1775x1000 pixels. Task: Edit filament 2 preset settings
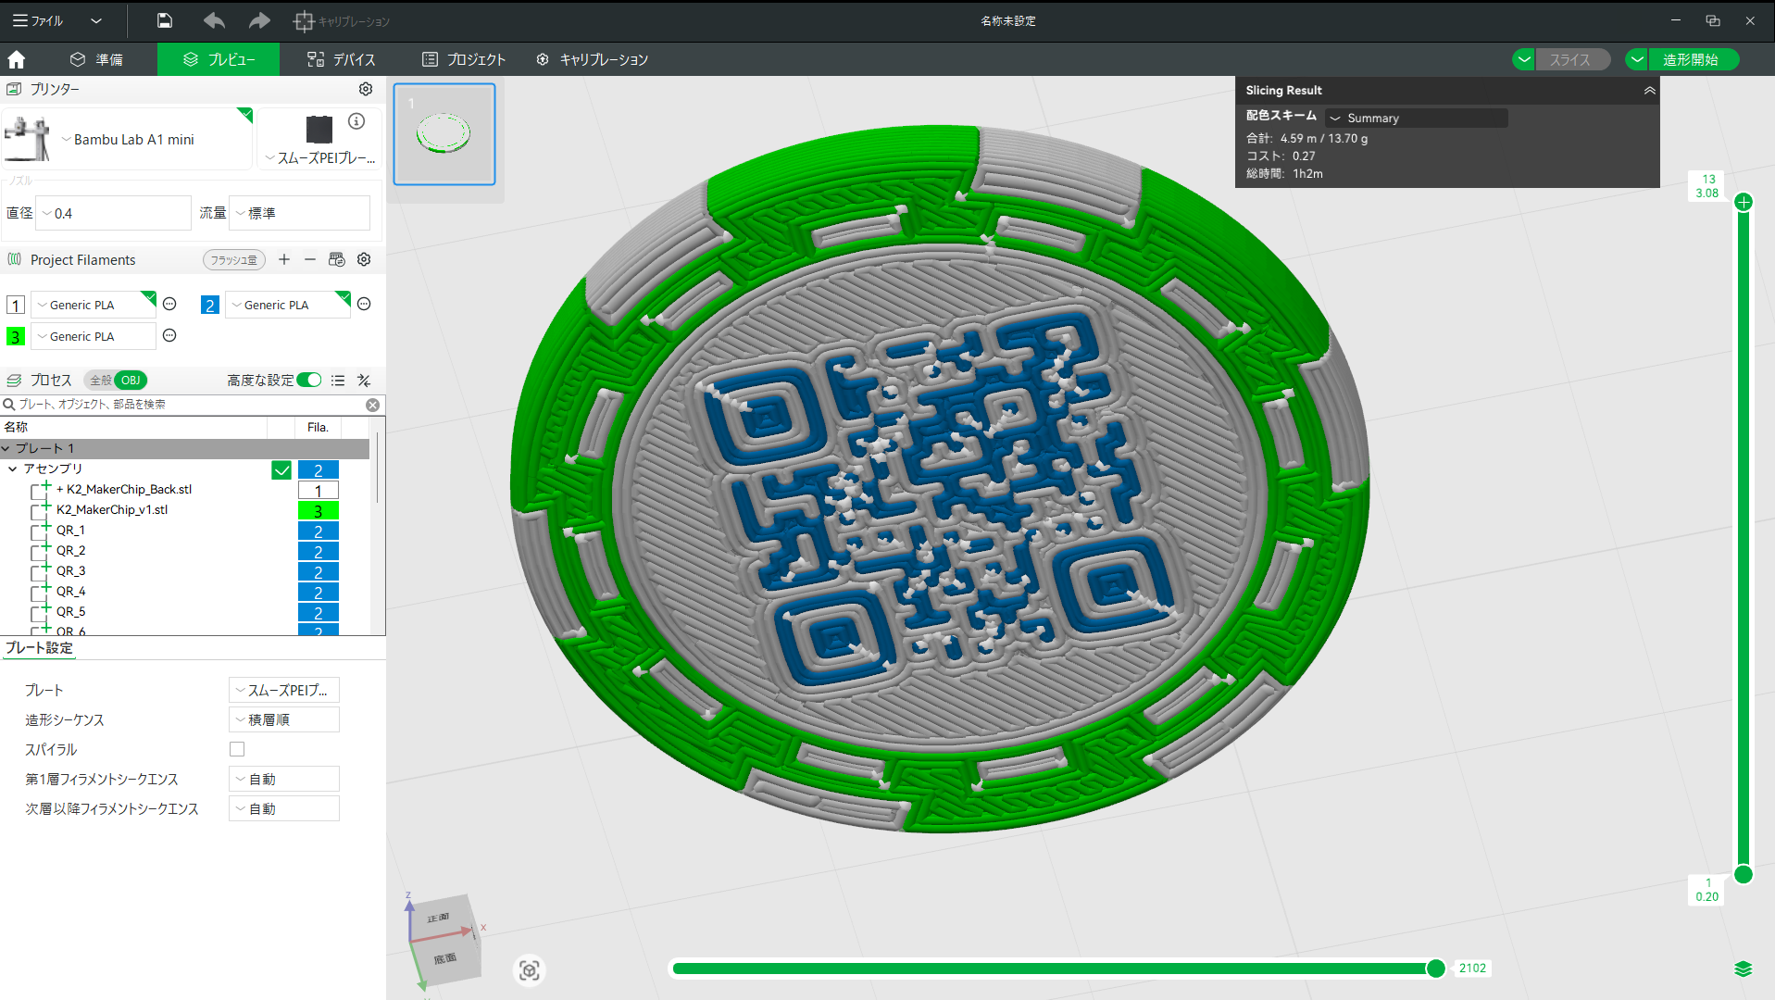tap(364, 304)
